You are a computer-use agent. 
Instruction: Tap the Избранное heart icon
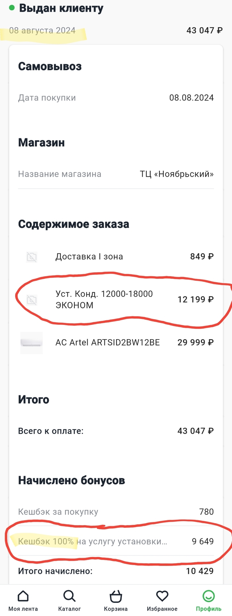click(162, 596)
